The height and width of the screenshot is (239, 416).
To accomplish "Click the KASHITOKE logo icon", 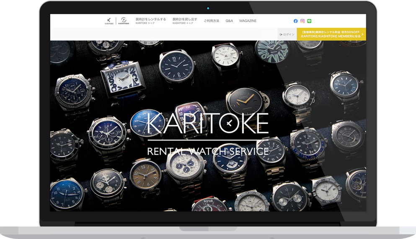I will (x=124, y=21).
